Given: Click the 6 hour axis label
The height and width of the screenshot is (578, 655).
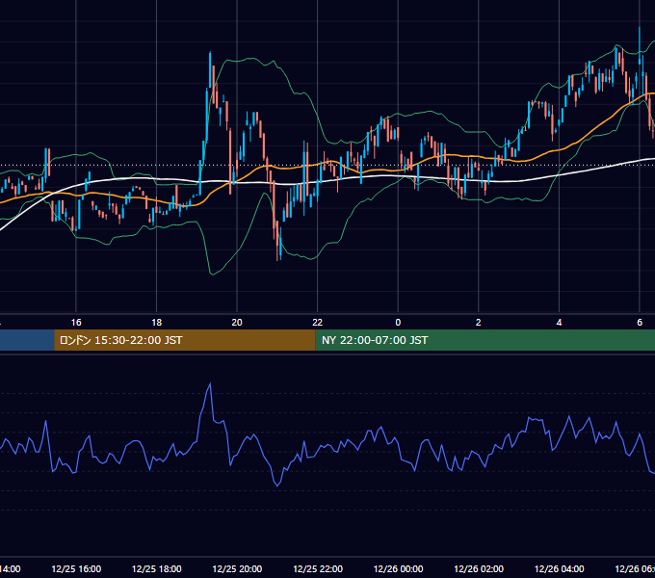Looking at the screenshot, I should pyautogui.click(x=640, y=323).
